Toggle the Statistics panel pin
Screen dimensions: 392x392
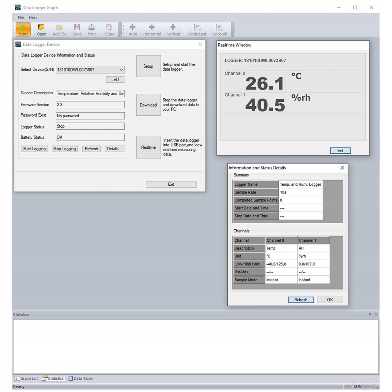370,314
